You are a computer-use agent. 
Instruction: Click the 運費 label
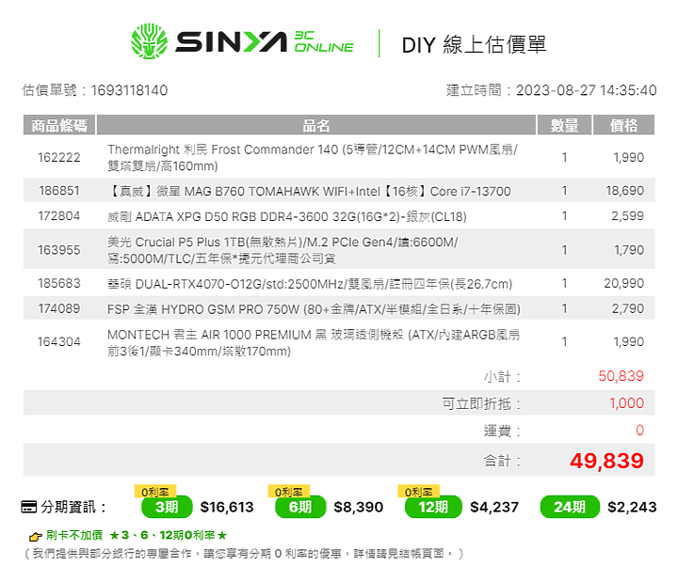tap(502, 431)
